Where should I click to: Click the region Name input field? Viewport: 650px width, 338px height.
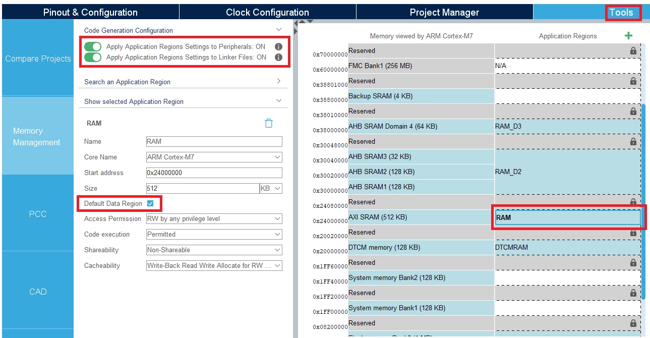214,142
